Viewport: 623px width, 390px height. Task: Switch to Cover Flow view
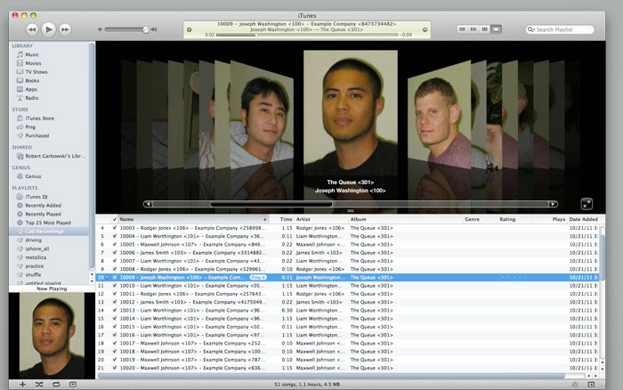point(496,29)
